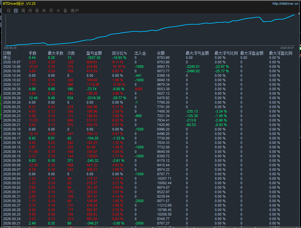Click the 最大手数 column header
The height and width of the screenshot is (228, 301).
56,53
